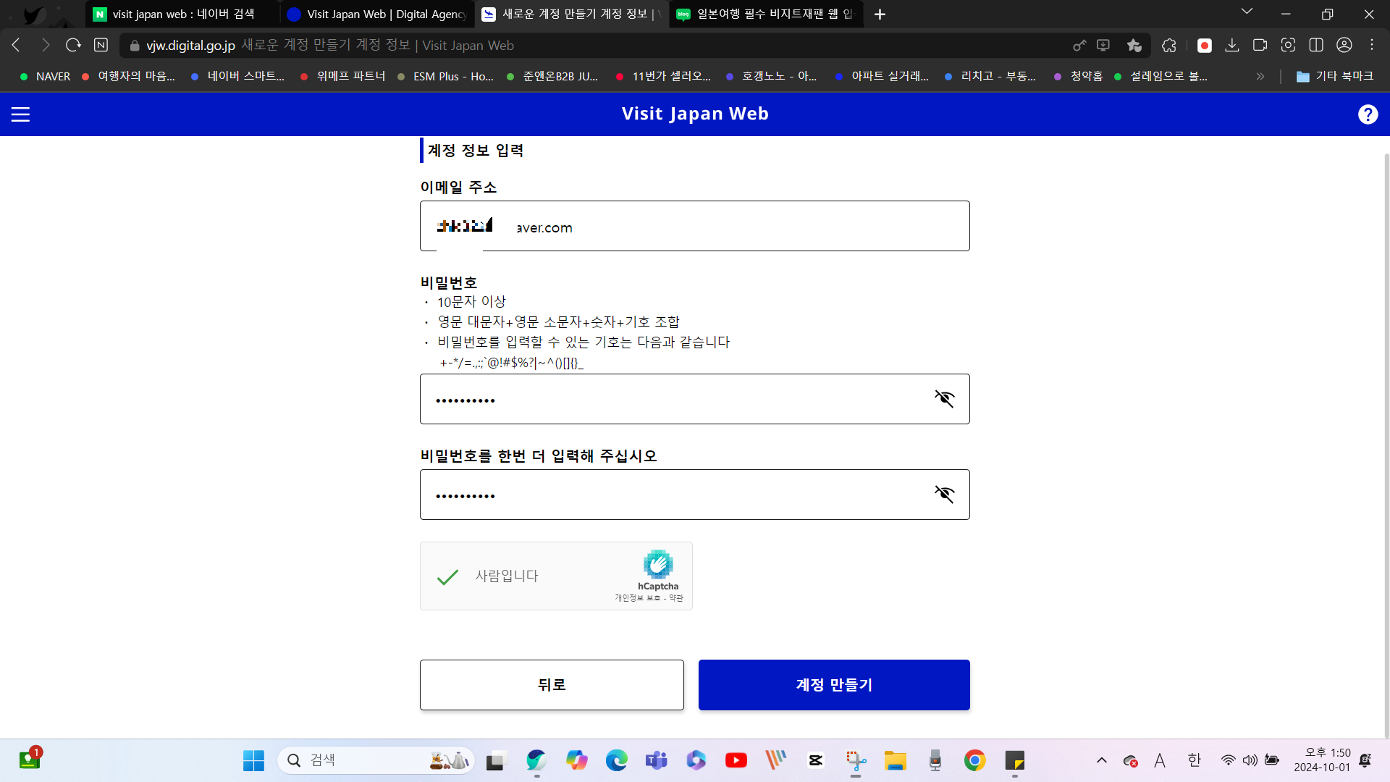The height and width of the screenshot is (782, 1390).
Task: Open the browser three-dot menu
Action: click(x=1372, y=45)
